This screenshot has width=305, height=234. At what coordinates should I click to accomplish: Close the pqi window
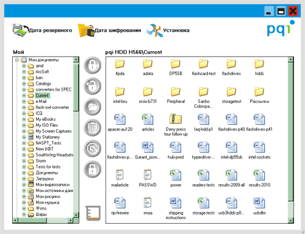293,11
